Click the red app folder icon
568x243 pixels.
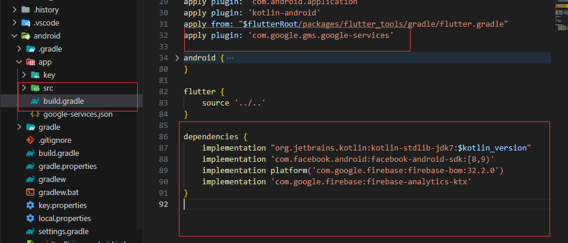30,62
